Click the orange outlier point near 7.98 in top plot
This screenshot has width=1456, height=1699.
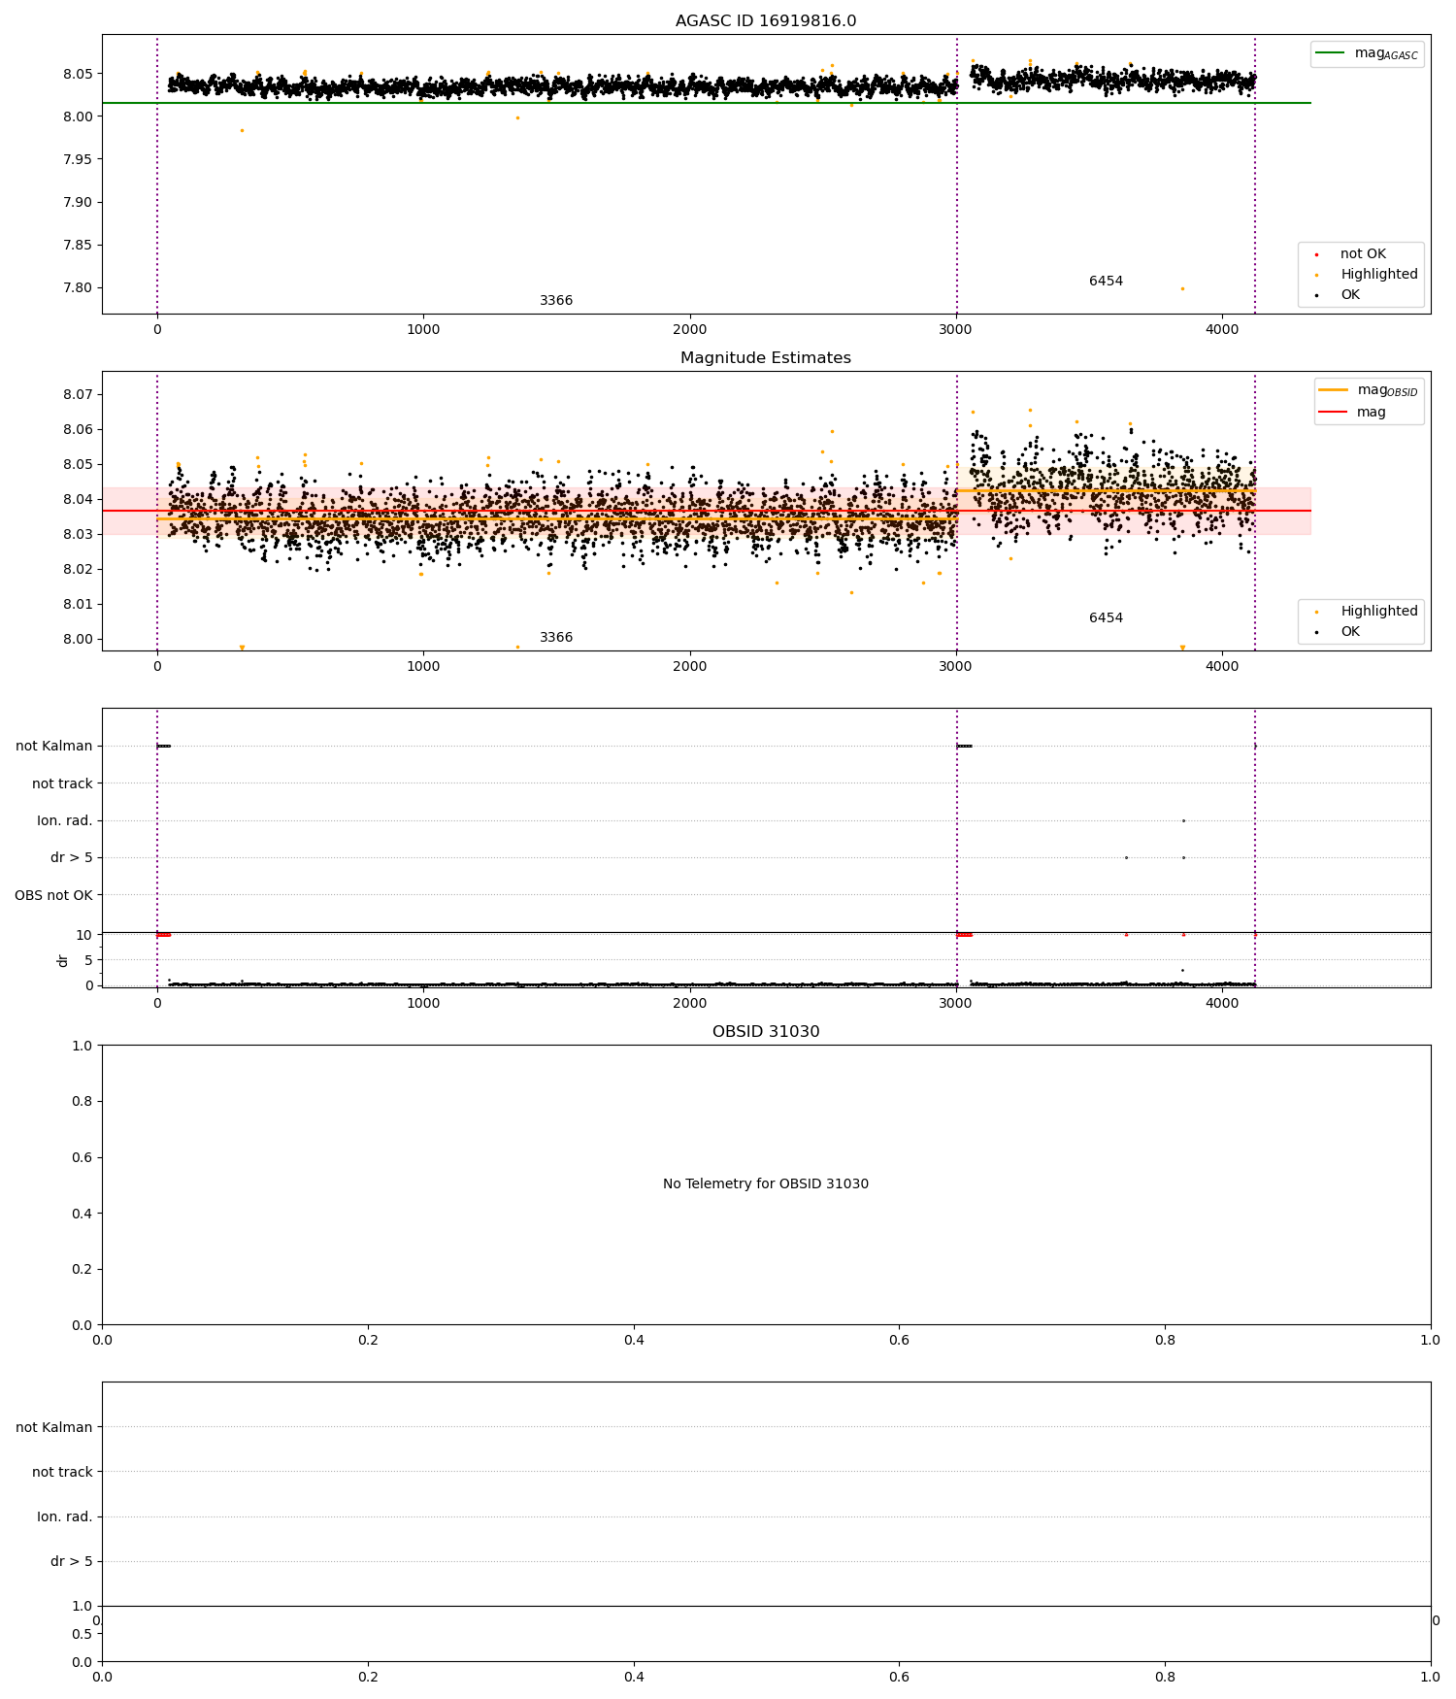point(242,130)
